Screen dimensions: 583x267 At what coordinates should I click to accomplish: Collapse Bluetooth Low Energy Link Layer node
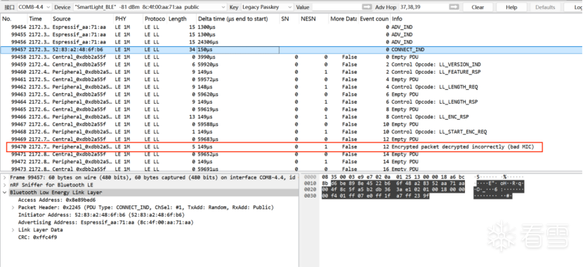(x=4, y=193)
